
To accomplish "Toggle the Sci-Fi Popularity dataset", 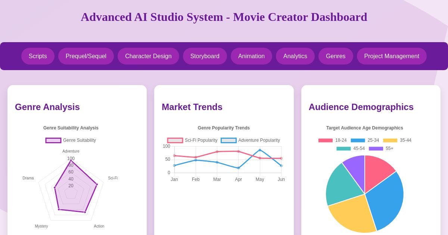I will click(194, 140).
